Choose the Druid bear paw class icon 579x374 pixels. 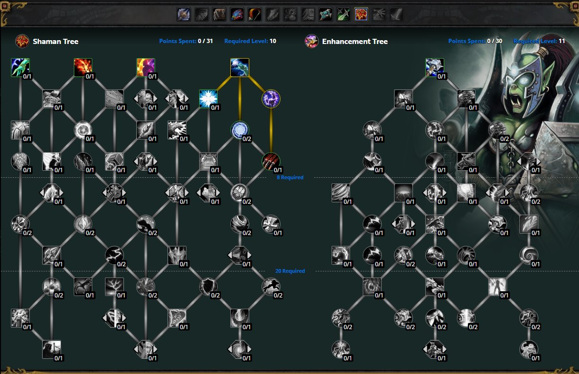coord(219,15)
